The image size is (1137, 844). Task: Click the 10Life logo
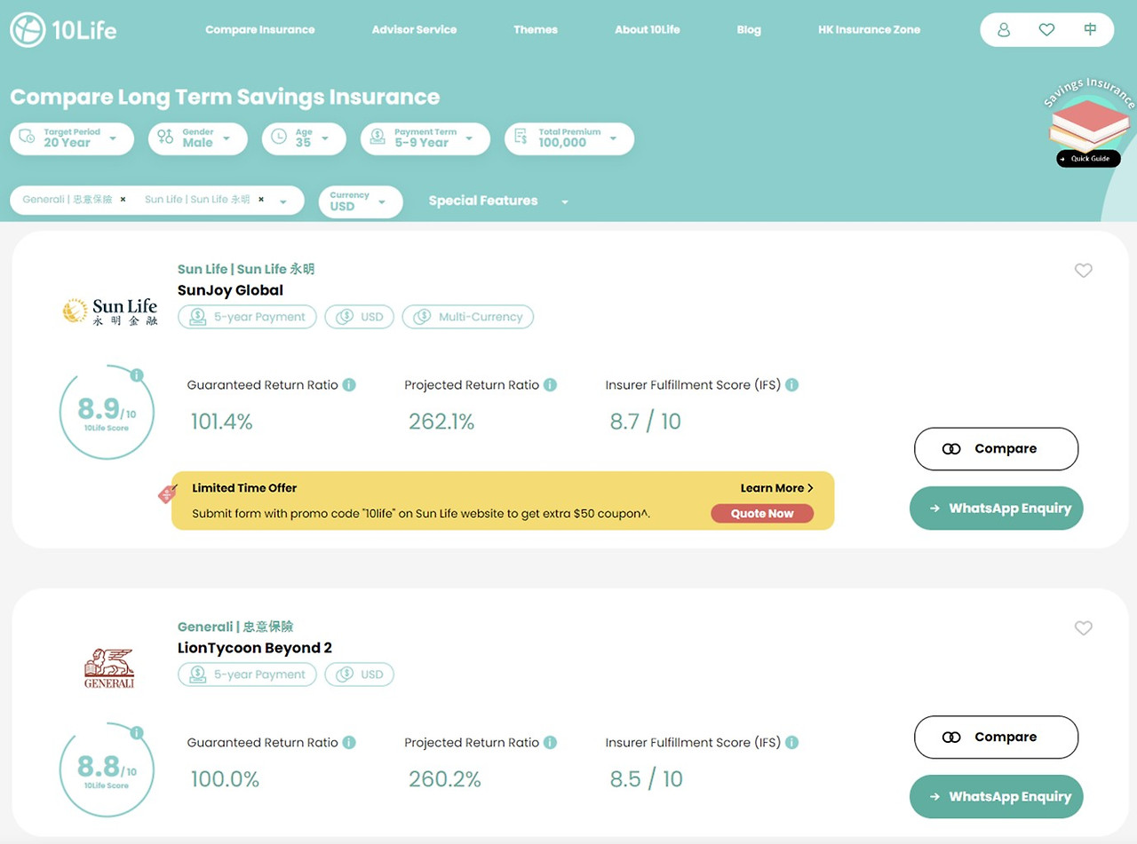[x=63, y=30]
